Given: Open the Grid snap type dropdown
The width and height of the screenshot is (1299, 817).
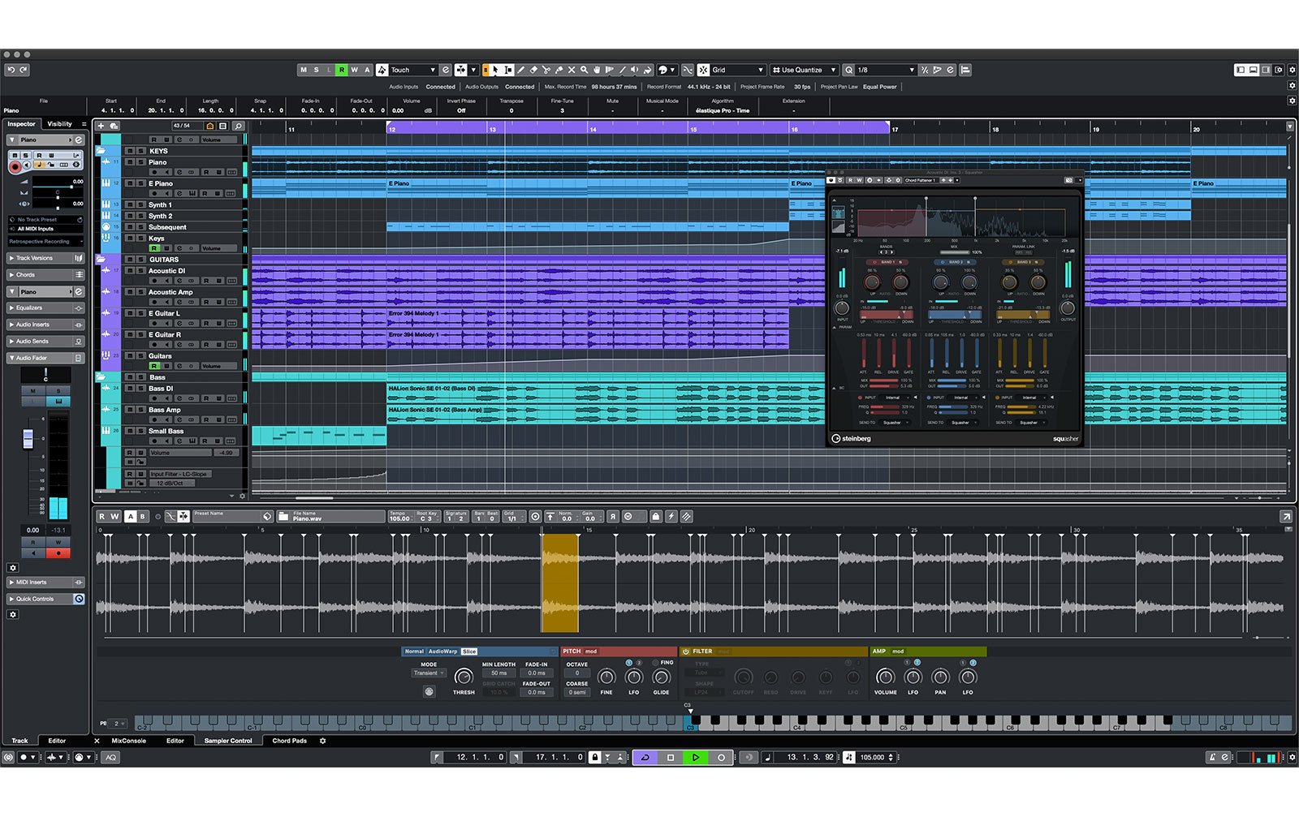Looking at the screenshot, I should (738, 70).
